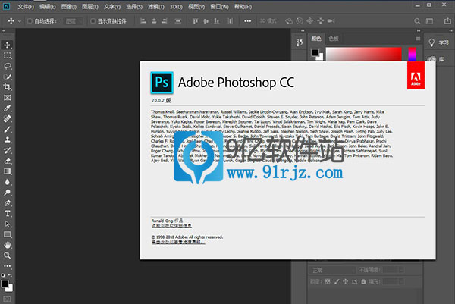Select the Quick Selection tool

(8, 77)
